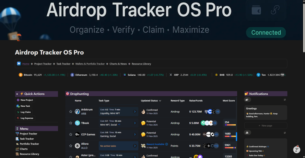
Task: Open the Greetings view settings icon
Action: (x=285, y=100)
